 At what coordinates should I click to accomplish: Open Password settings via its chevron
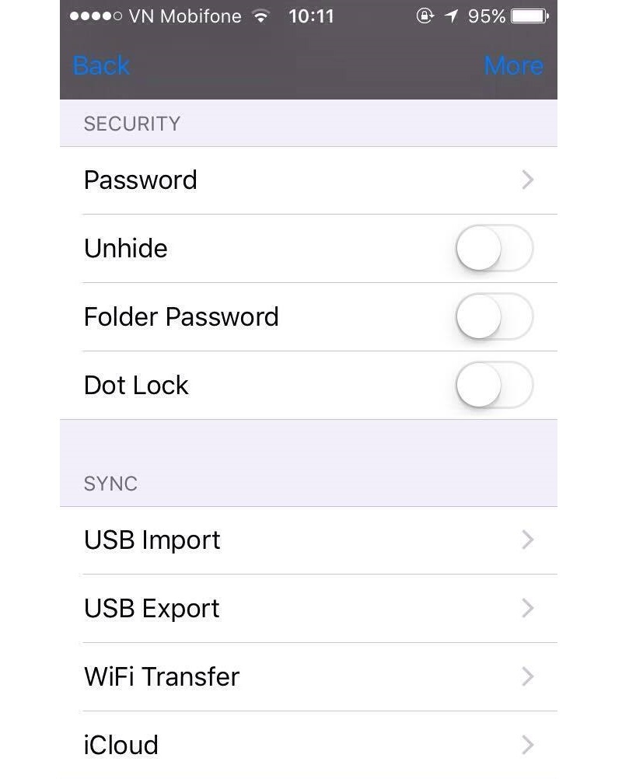point(528,180)
